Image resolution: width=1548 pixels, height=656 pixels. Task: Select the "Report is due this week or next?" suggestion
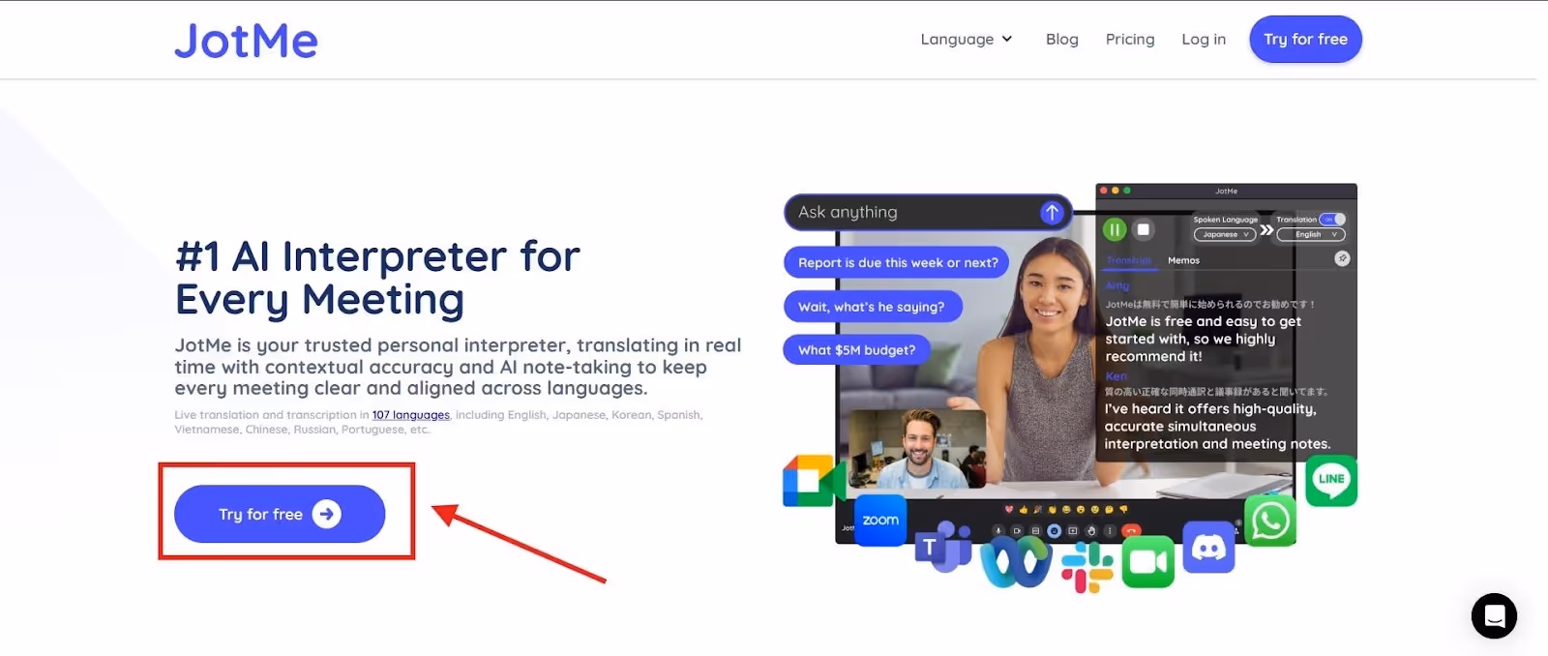tap(897, 262)
